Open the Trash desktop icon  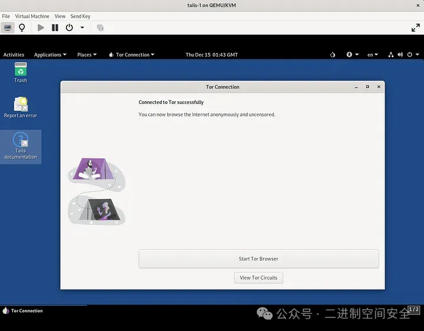(21, 71)
